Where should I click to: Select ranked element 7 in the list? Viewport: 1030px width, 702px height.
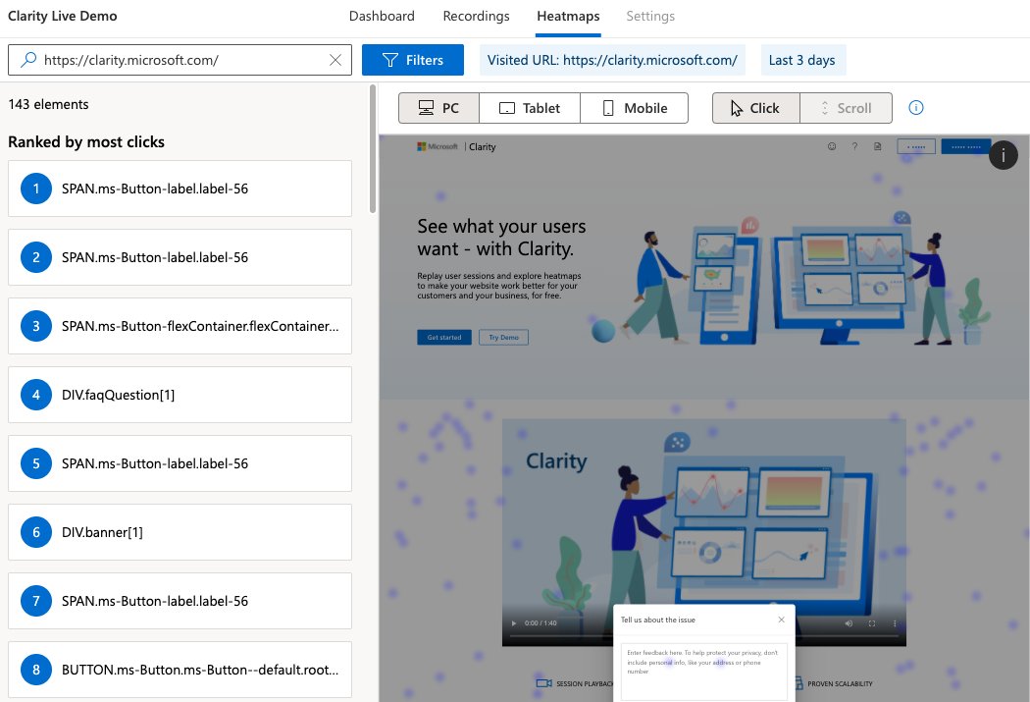point(180,601)
